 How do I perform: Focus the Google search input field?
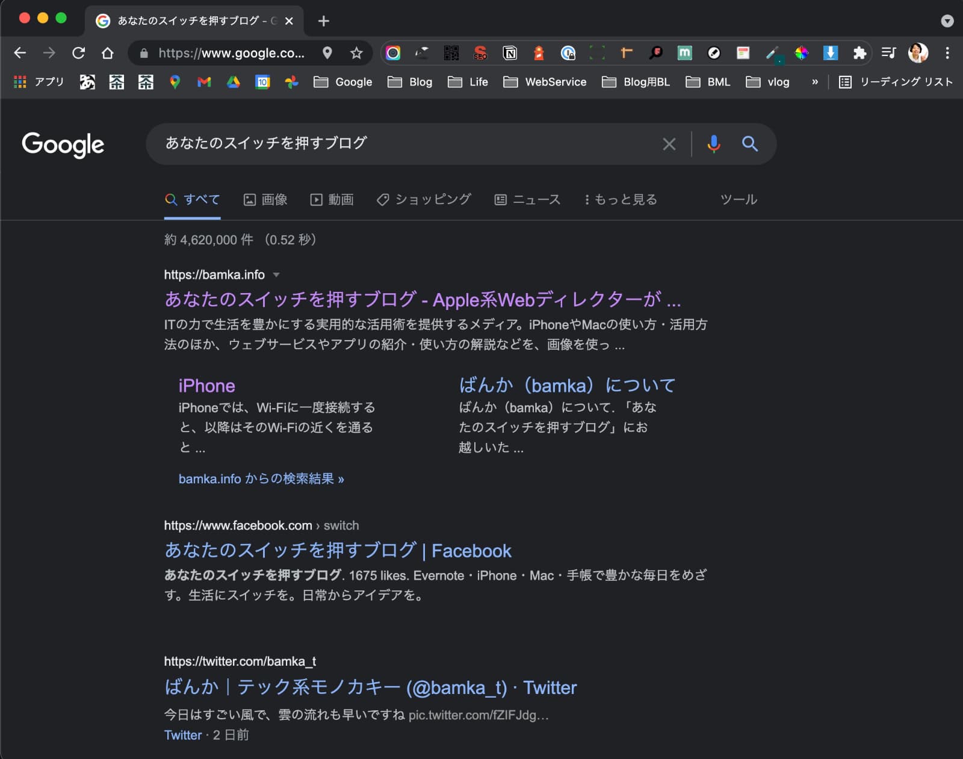(x=409, y=143)
